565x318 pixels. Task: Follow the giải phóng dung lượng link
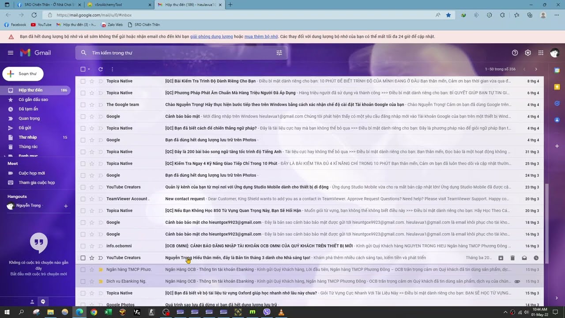point(211,37)
